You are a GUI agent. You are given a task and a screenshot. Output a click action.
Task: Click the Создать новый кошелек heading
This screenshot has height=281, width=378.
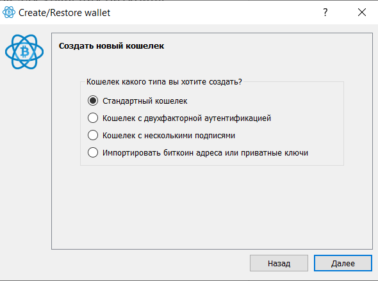pos(111,45)
